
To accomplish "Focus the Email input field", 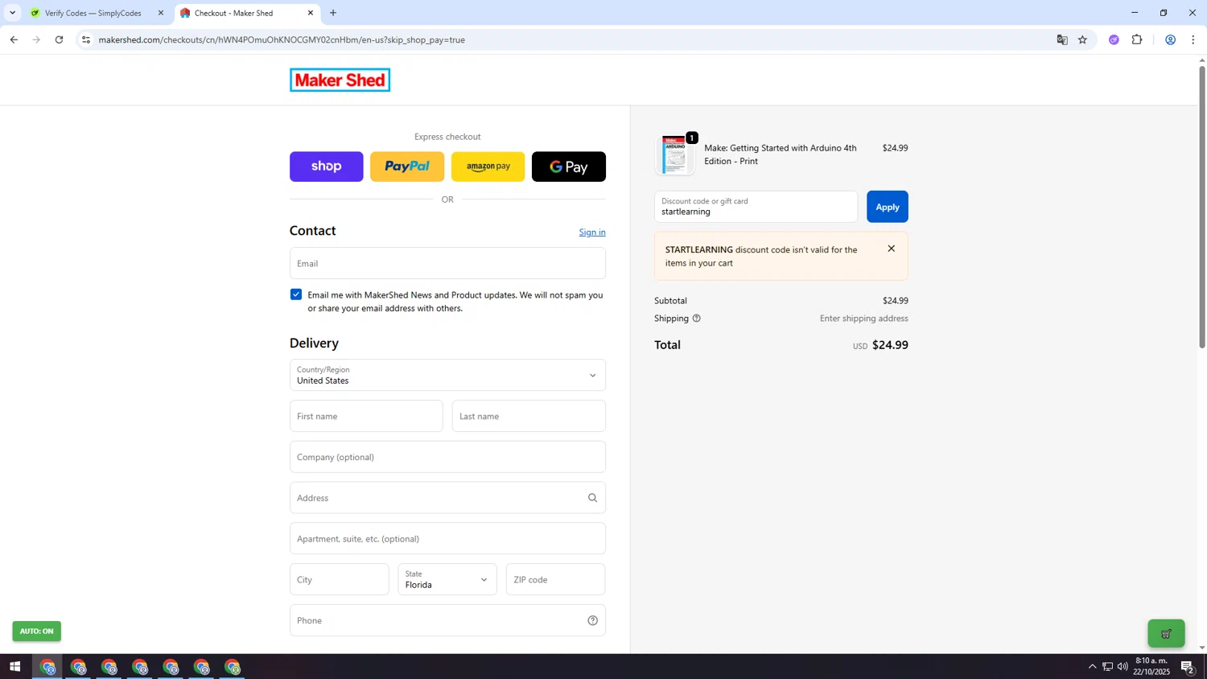I will coord(447,263).
